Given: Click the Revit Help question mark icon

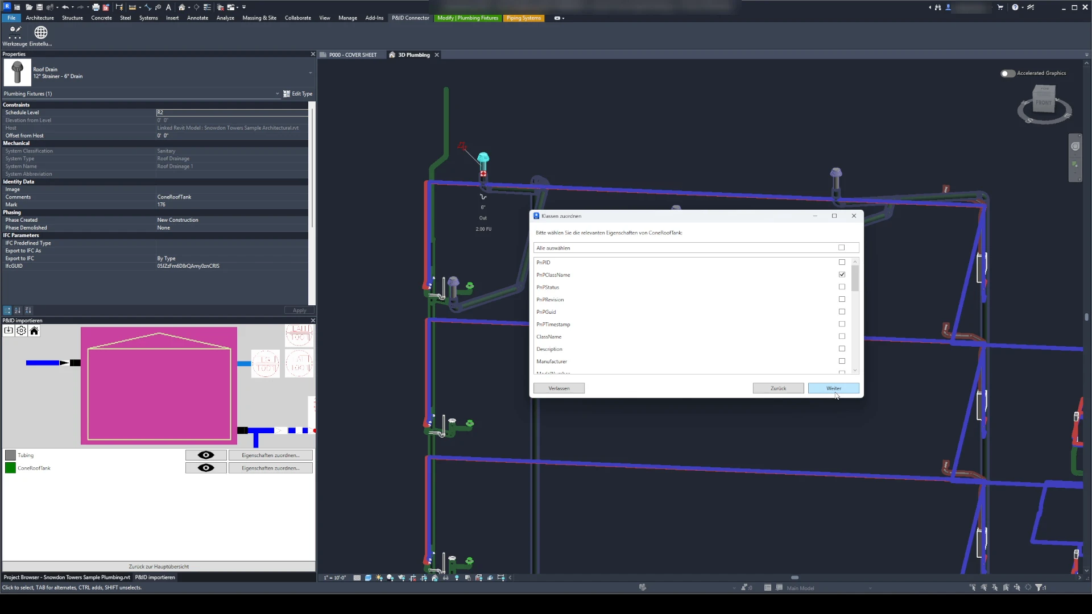Looking at the screenshot, I should point(1015,7).
